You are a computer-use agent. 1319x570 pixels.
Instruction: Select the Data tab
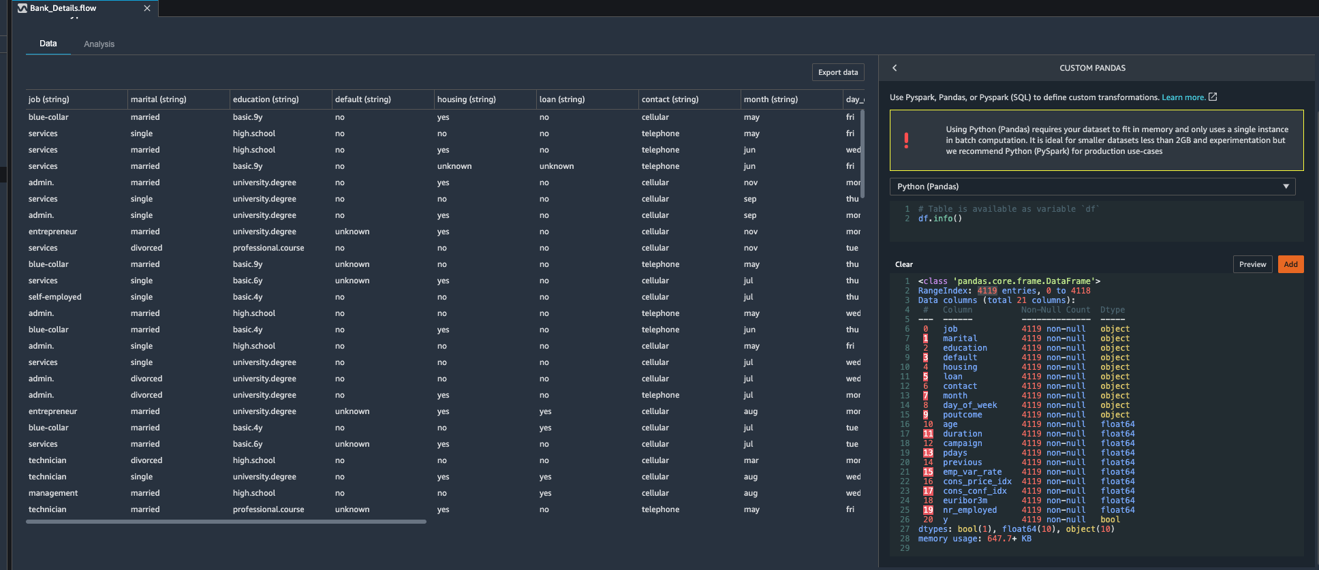(48, 44)
